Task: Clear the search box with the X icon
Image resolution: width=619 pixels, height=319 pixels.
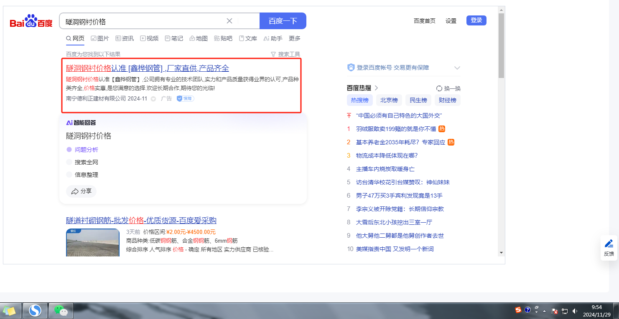Action: click(229, 21)
